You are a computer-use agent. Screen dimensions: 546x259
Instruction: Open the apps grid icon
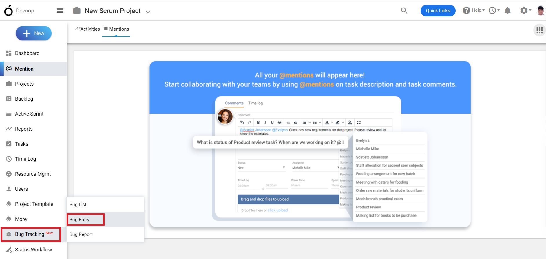(x=539, y=30)
